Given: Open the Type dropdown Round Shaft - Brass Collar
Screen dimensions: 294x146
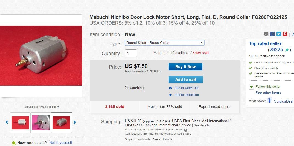Looking at the screenshot, I should (165, 43).
